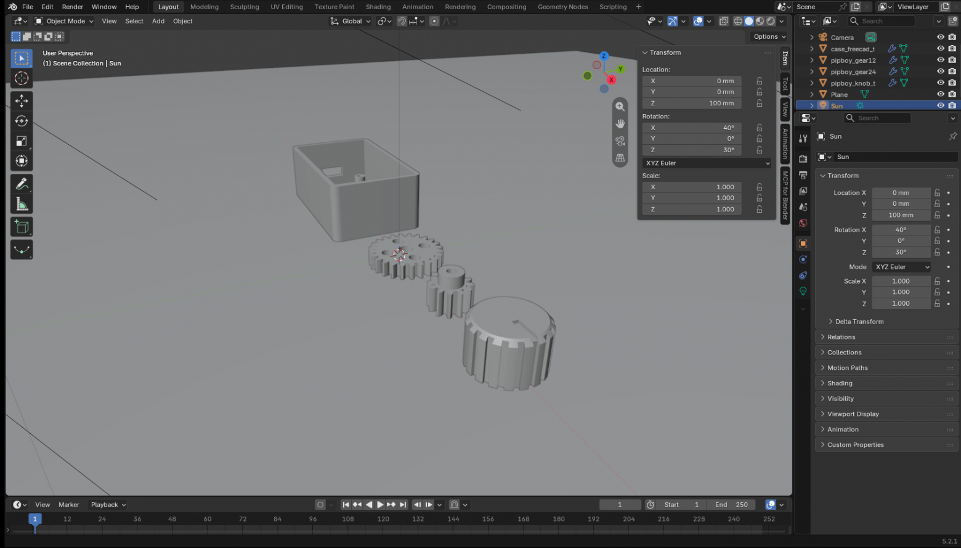961x548 pixels.
Task: Open the light Data properties tab icon
Action: [x=803, y=291]
